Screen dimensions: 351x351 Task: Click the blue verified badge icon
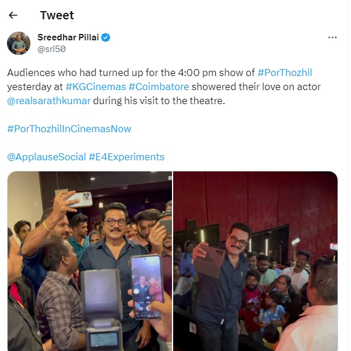(106, 37)
